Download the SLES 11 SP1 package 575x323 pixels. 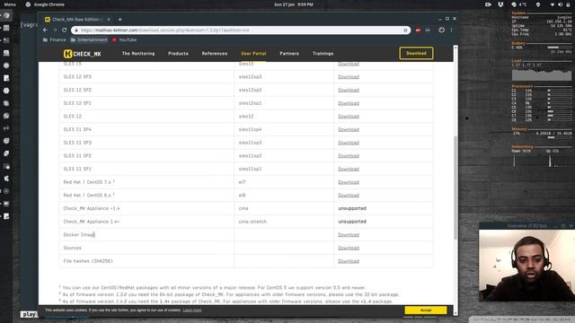(x=349, y=170)
